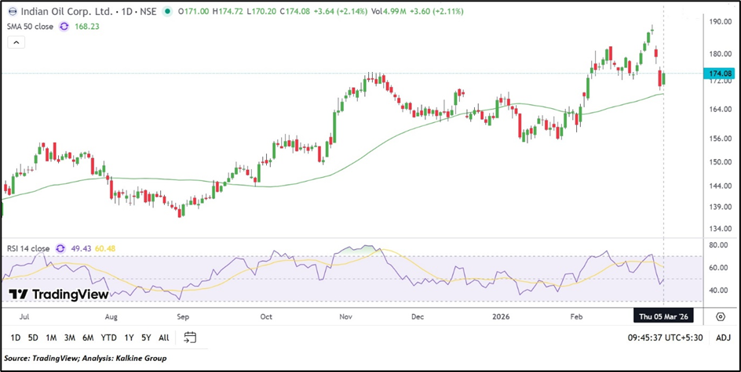This screenshot has height=372, width=741.
Task: Show the 5Y time range
Action: pyautogui.click(x=146, y=338)
